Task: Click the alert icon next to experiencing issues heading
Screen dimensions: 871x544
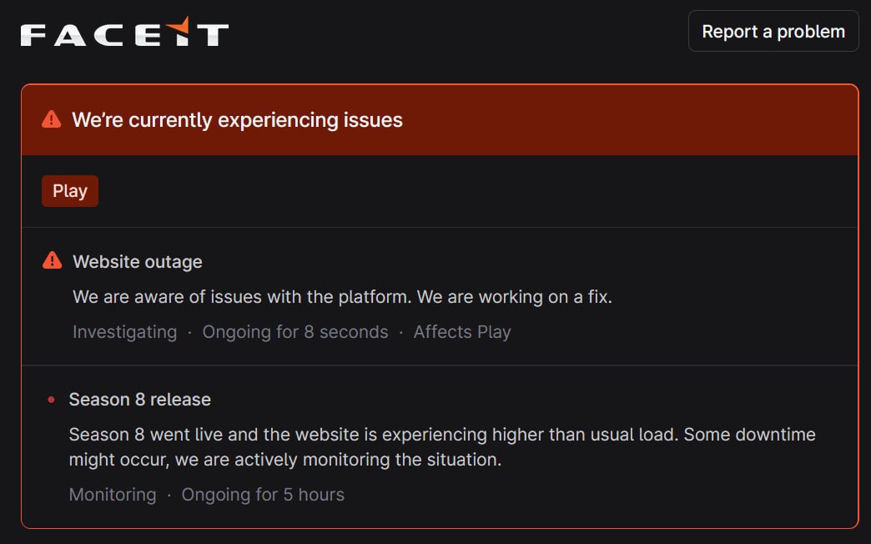Action: [51, 118]
